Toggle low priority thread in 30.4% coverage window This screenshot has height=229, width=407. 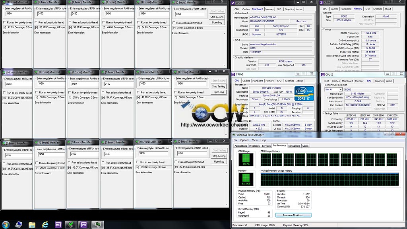coord(176,162)
